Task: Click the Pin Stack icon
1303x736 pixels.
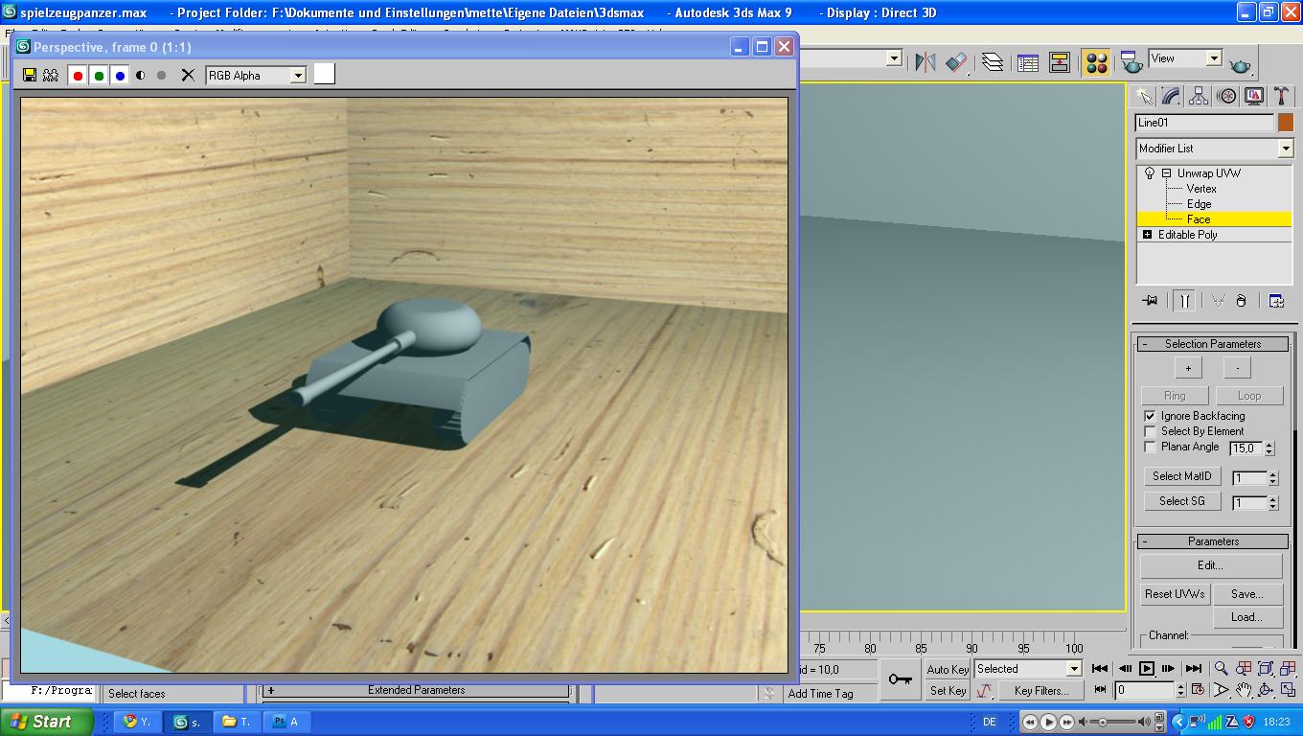Action: click(1150, 301)
